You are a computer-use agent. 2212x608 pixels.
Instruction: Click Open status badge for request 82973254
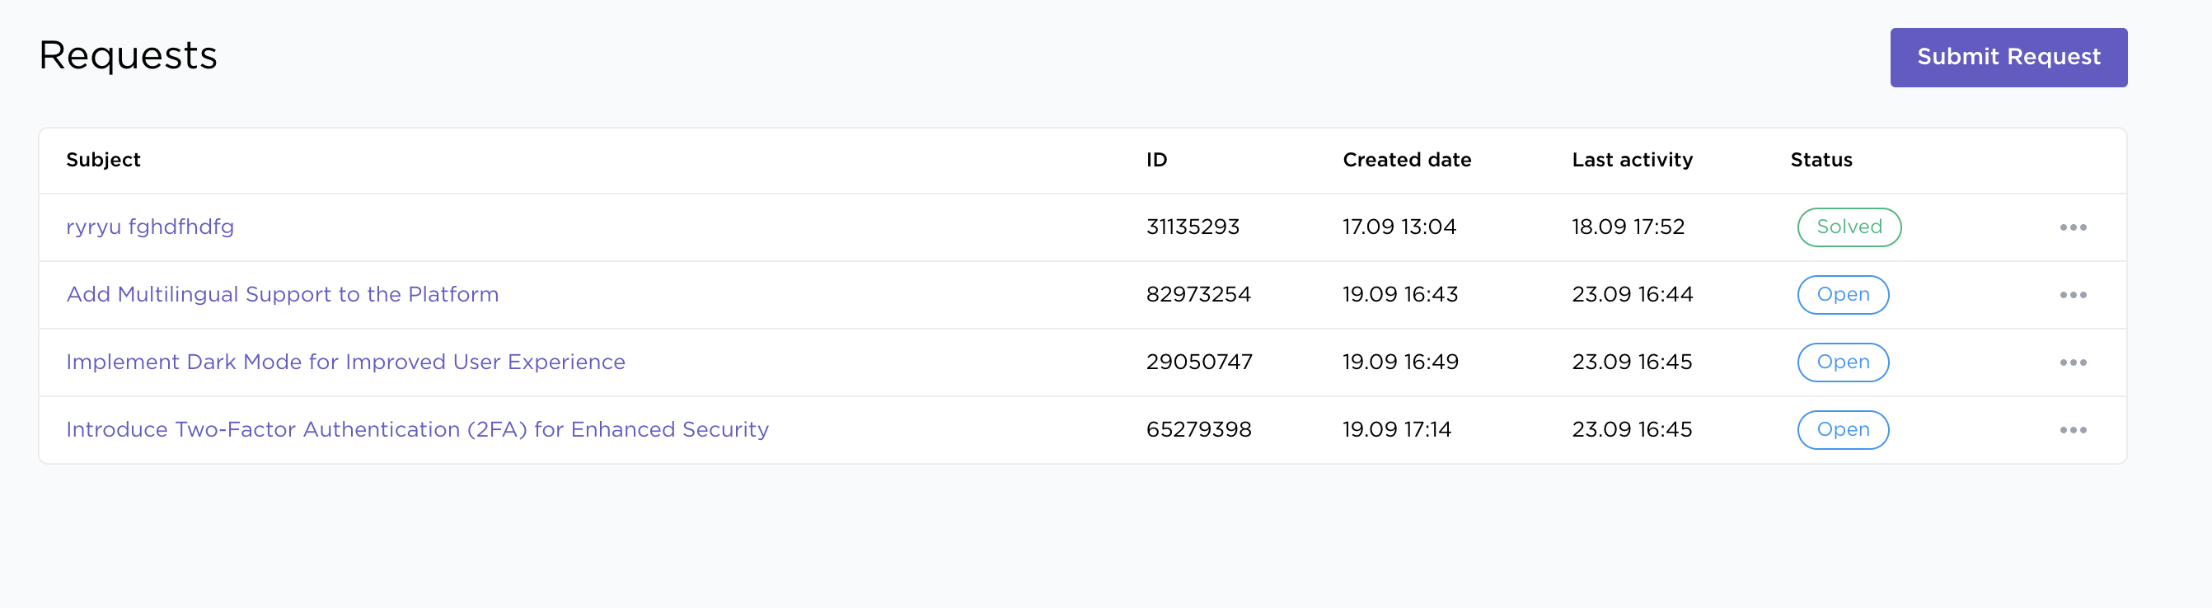(x=1843, y=295)
